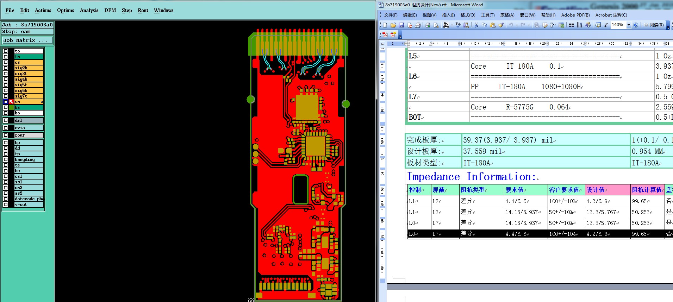Click the Redo arrow in Word toolbar
673x302 pixels.
[523, 25]
